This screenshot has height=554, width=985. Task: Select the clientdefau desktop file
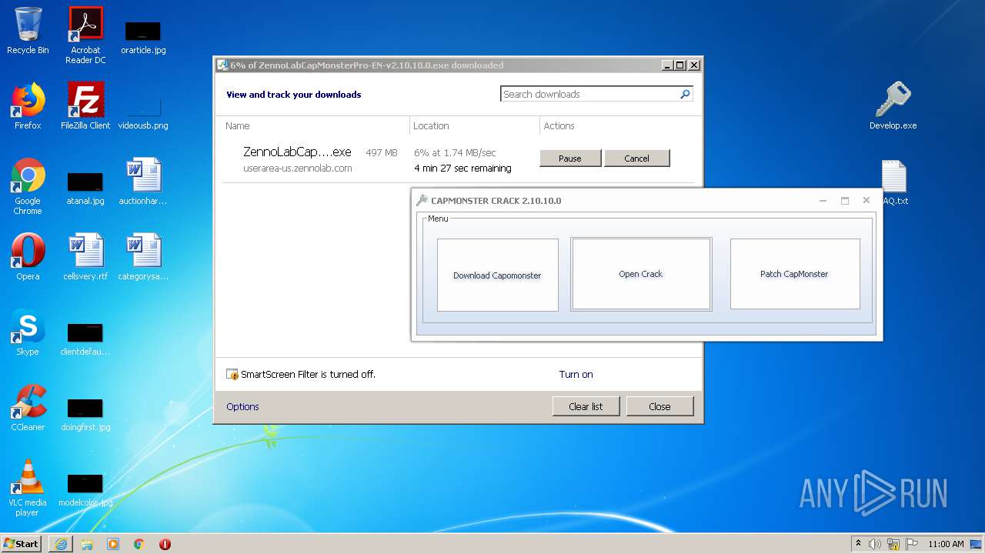[85, 339]
